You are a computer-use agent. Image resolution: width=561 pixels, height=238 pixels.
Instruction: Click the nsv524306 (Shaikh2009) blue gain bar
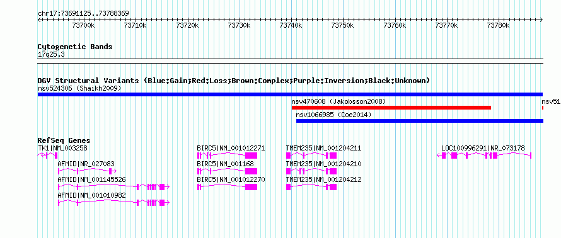tap(290, 94)
